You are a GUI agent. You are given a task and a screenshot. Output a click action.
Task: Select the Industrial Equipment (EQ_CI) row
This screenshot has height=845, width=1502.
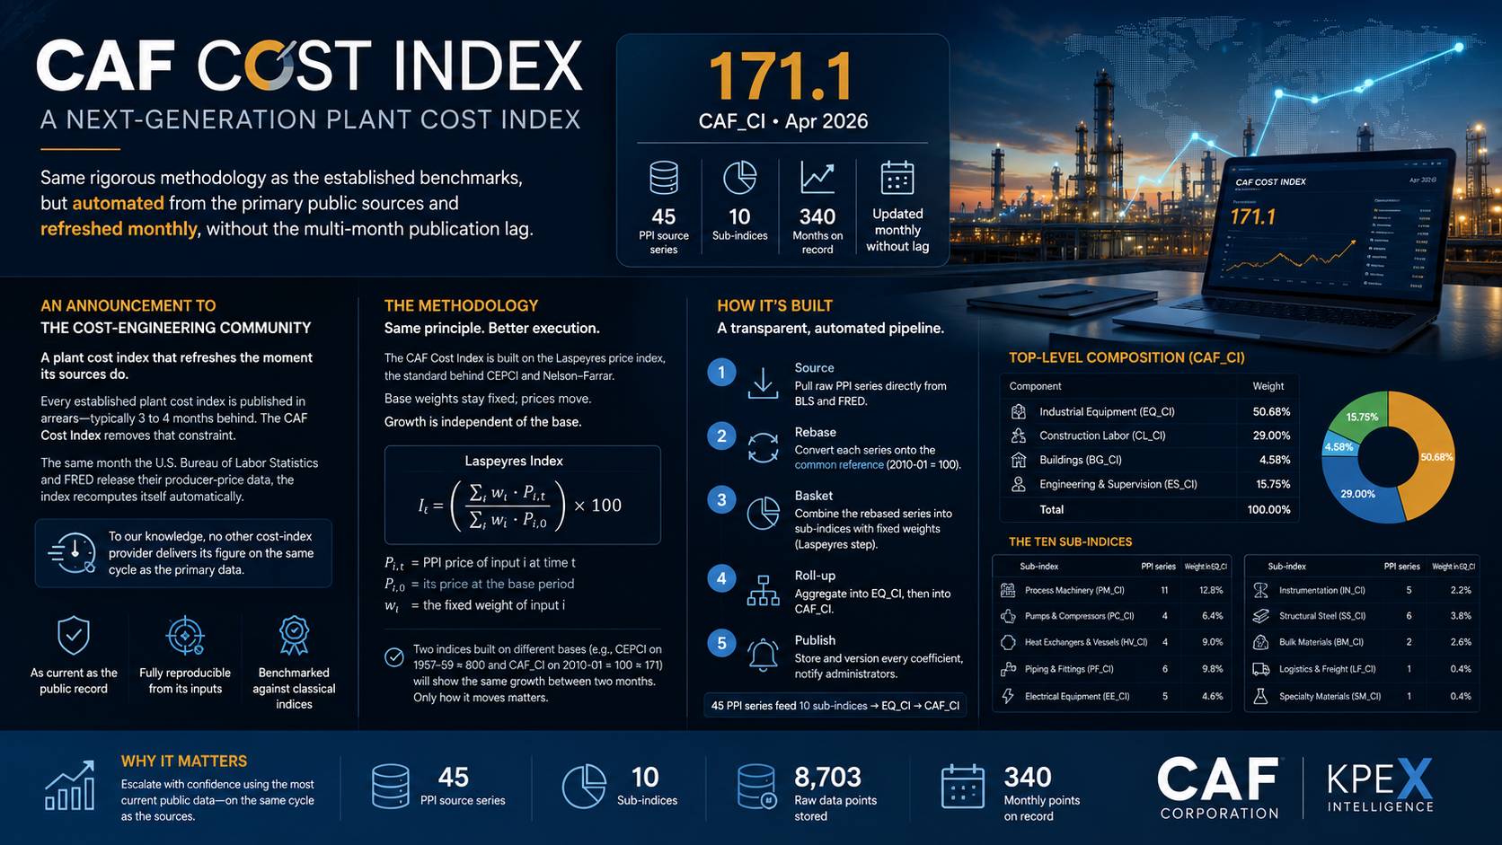(1150, 411)
